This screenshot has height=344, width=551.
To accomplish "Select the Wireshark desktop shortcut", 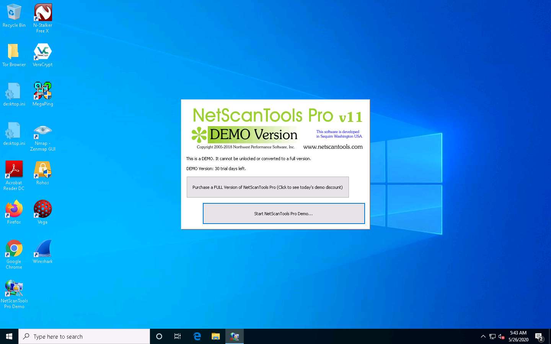I will click(42, 252).
